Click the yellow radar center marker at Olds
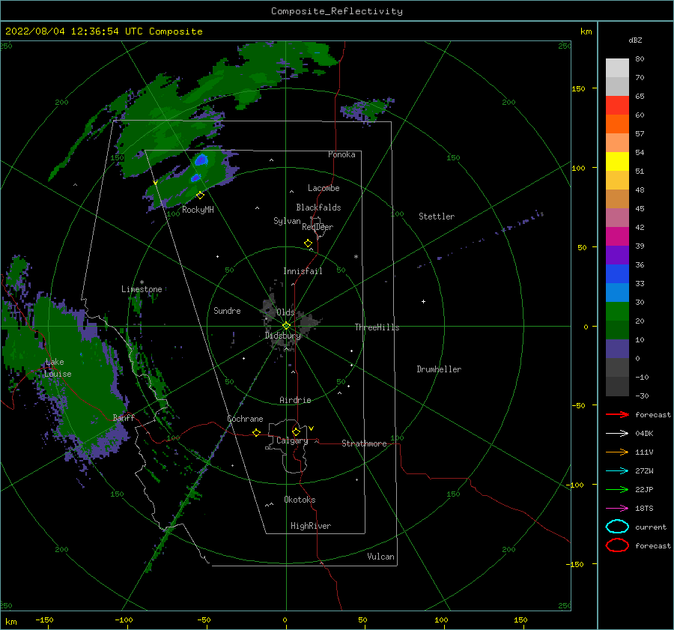 click(286, 326)
